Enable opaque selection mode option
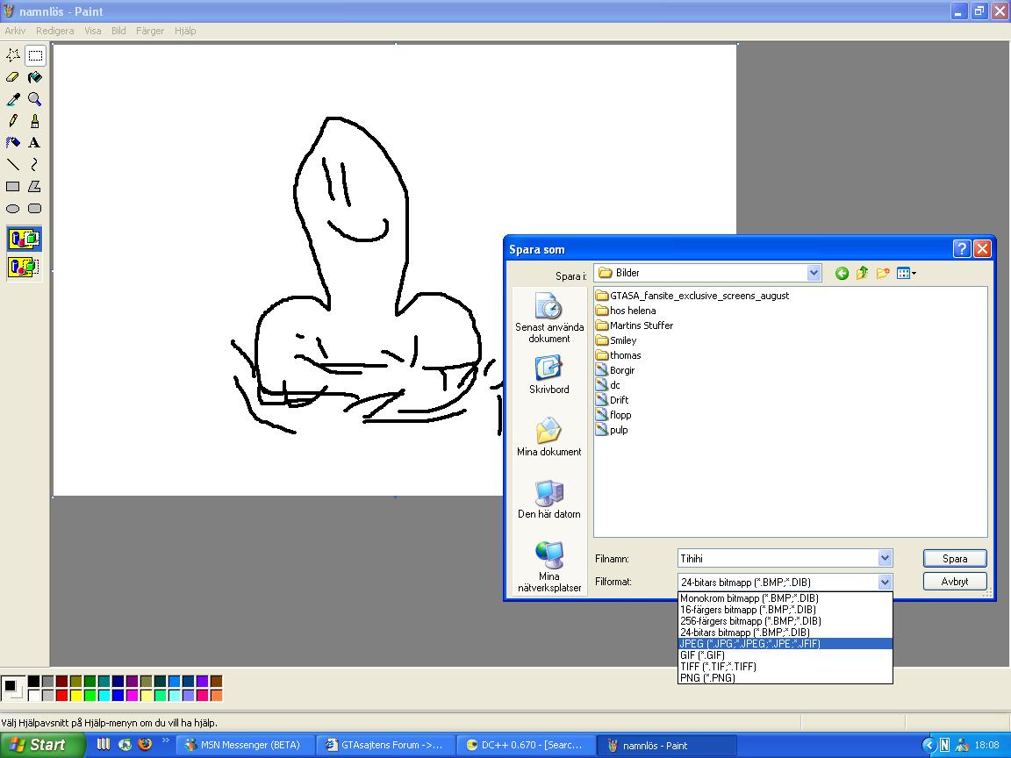Image resolution: width=1011 pixels, height=758 pixels. click(x=25, y=240)
